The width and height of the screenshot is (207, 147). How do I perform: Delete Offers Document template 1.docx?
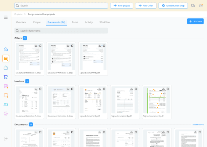click(x=40, y=46)
